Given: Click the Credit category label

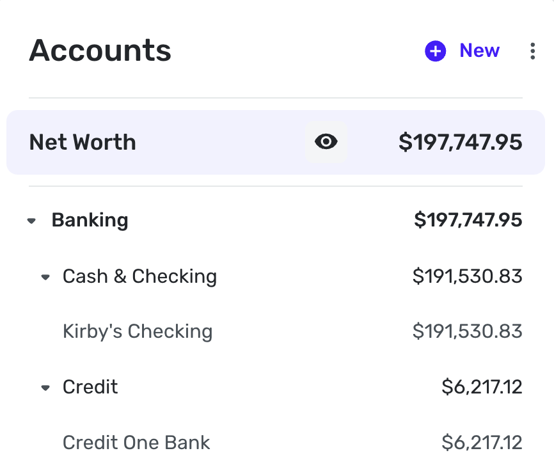Looking at the screenshot, I should (90, 387).
